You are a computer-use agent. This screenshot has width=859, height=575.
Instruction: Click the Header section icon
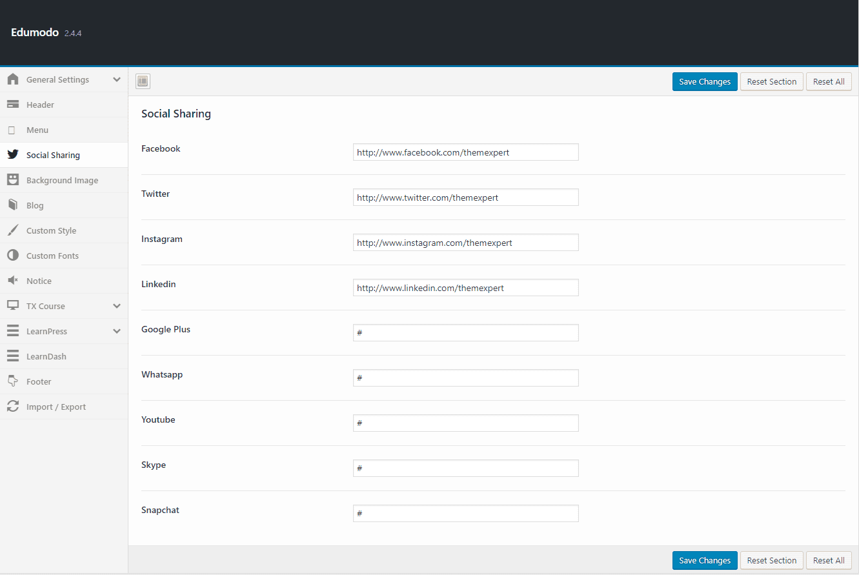point(13,105)
